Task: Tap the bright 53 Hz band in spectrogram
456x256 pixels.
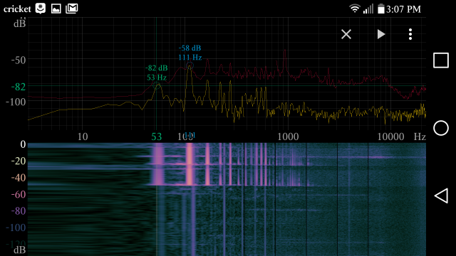Action: coord(158,164)
